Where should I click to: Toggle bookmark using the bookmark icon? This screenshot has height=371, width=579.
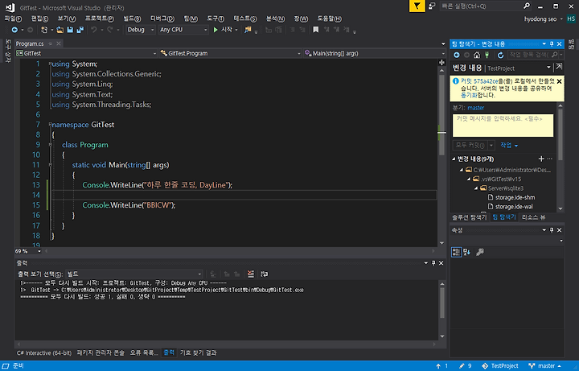pyautogui.click(x=316, y=30)
